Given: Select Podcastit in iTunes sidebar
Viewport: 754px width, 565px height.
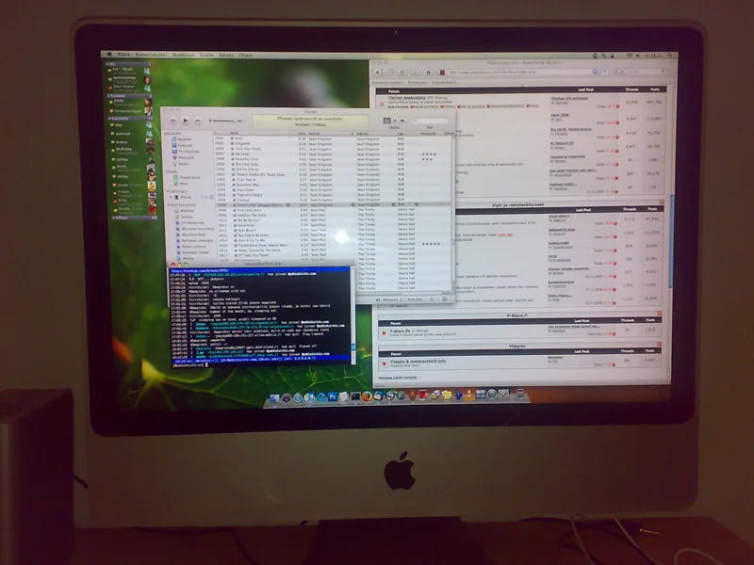Looking at the screenshot, I should click(x=187, y=157).
